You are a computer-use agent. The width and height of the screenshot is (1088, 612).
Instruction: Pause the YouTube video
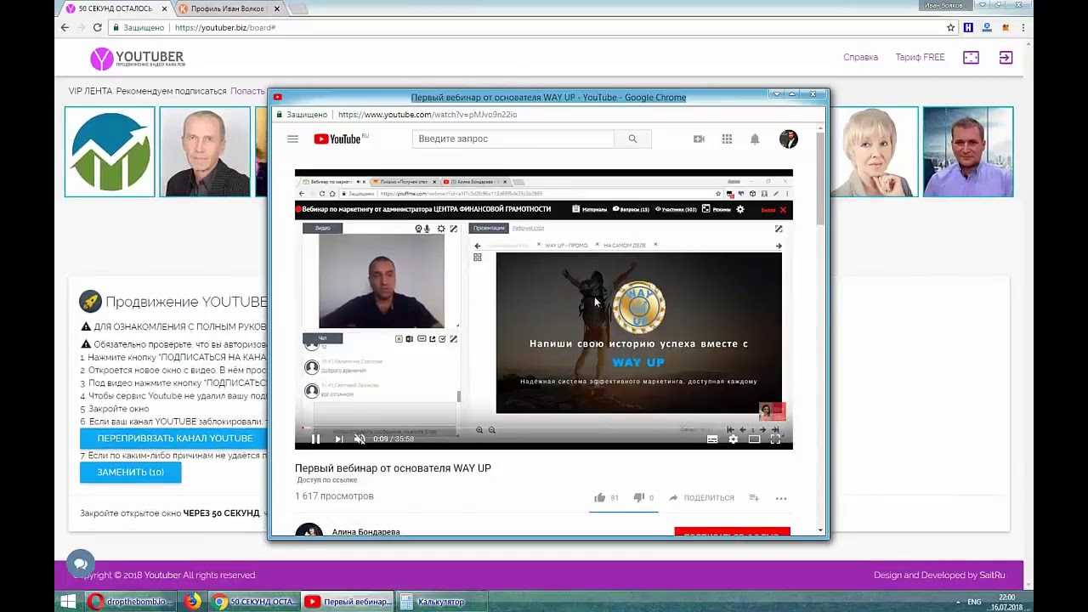[315, 439]
